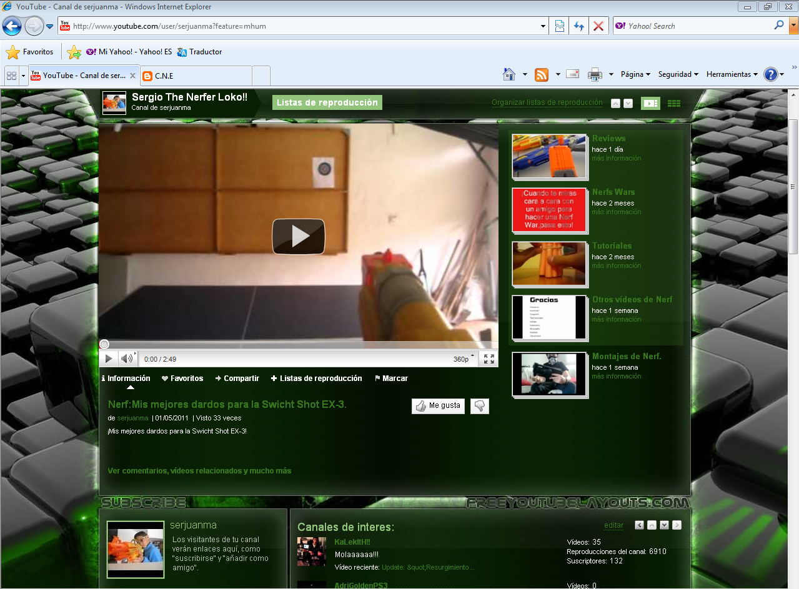
Task: Click the RSS feeds icon
Action: (x=542, y=75)
